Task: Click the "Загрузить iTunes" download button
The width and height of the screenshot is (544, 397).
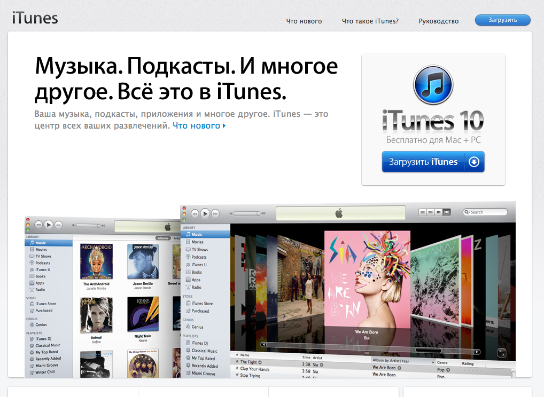Action: click(433, 162)
